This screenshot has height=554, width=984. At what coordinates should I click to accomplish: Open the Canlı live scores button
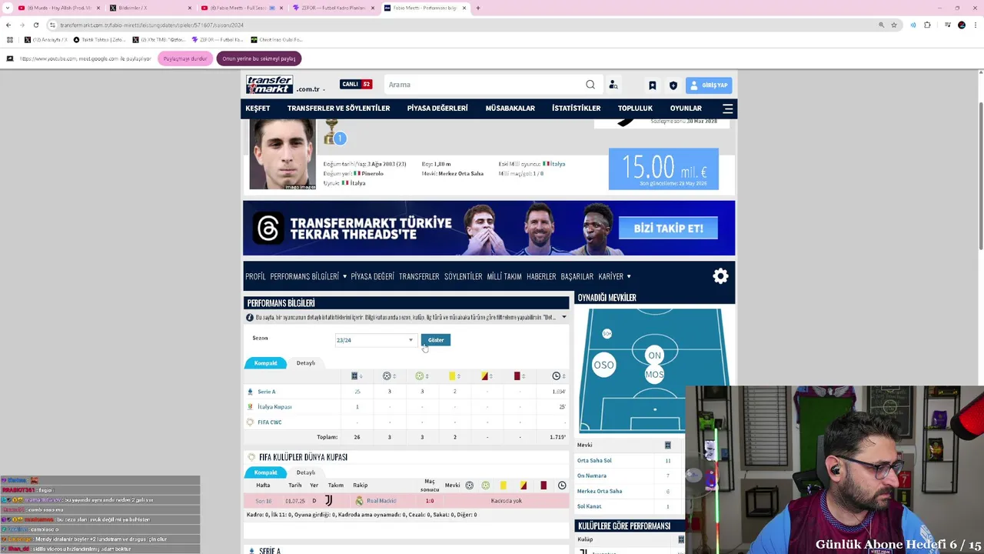tap(356, 85)
